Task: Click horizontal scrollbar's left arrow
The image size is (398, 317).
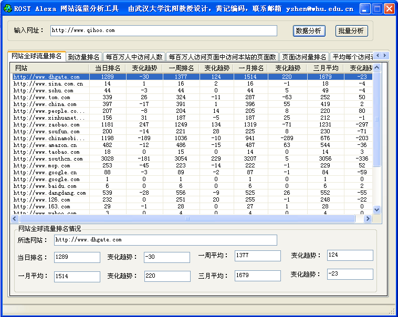Action: click(x=15, y=218)
